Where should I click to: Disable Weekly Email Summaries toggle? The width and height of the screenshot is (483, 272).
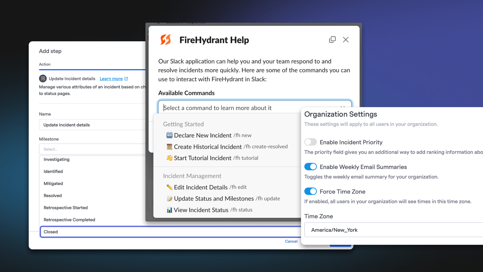click(x=310, y=167)
